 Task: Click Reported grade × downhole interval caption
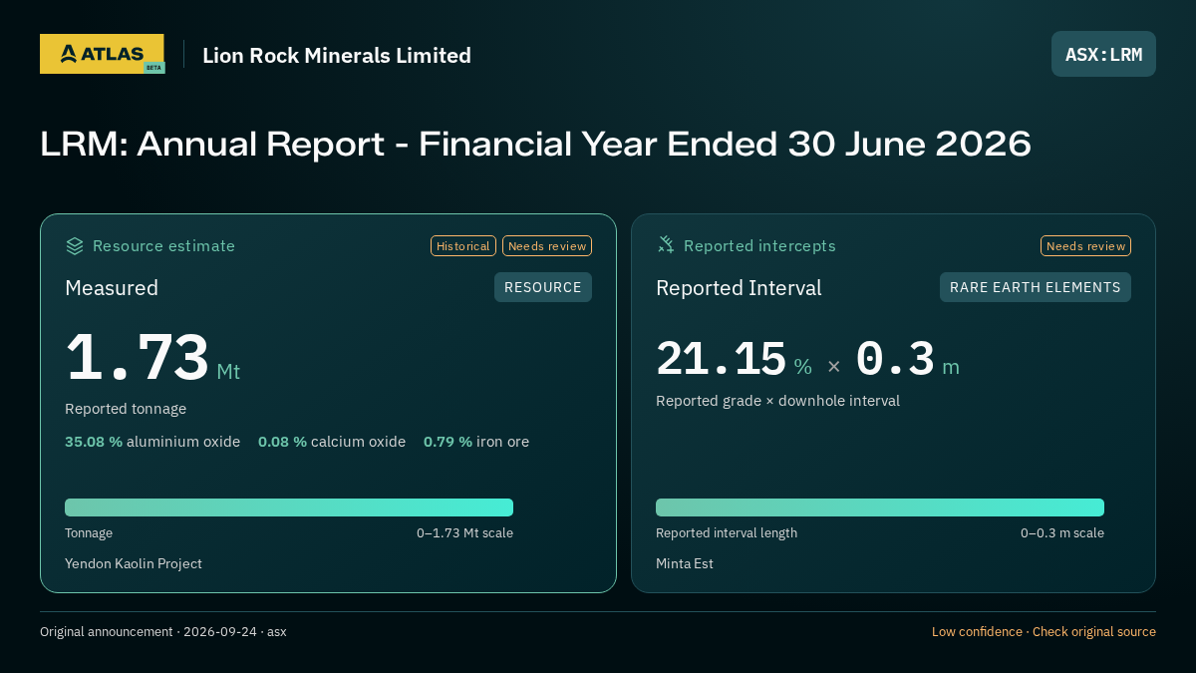coord(777,401)
